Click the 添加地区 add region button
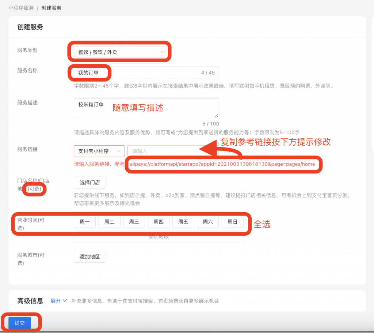Screen dimensions: 374x333 pos(89,257)
